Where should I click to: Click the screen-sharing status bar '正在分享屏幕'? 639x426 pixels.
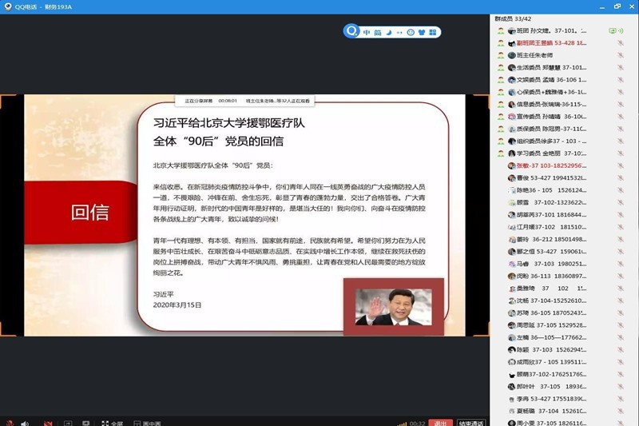coord(245,101)
